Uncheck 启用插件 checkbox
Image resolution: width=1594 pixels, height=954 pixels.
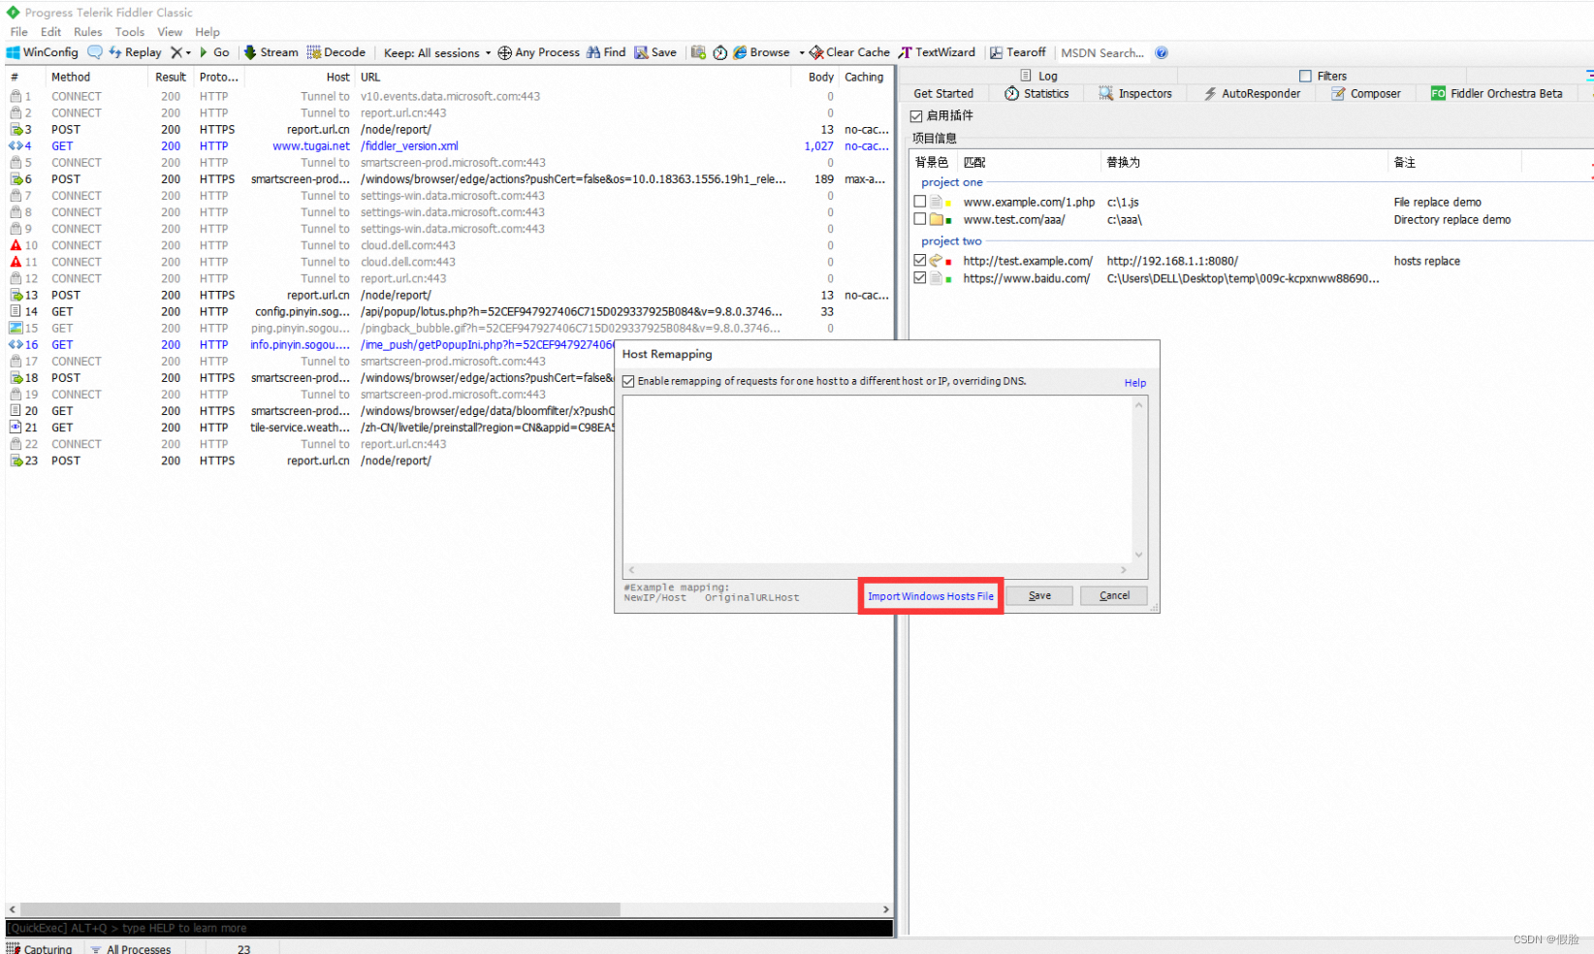pyautogui.click(x=916, y=116)
